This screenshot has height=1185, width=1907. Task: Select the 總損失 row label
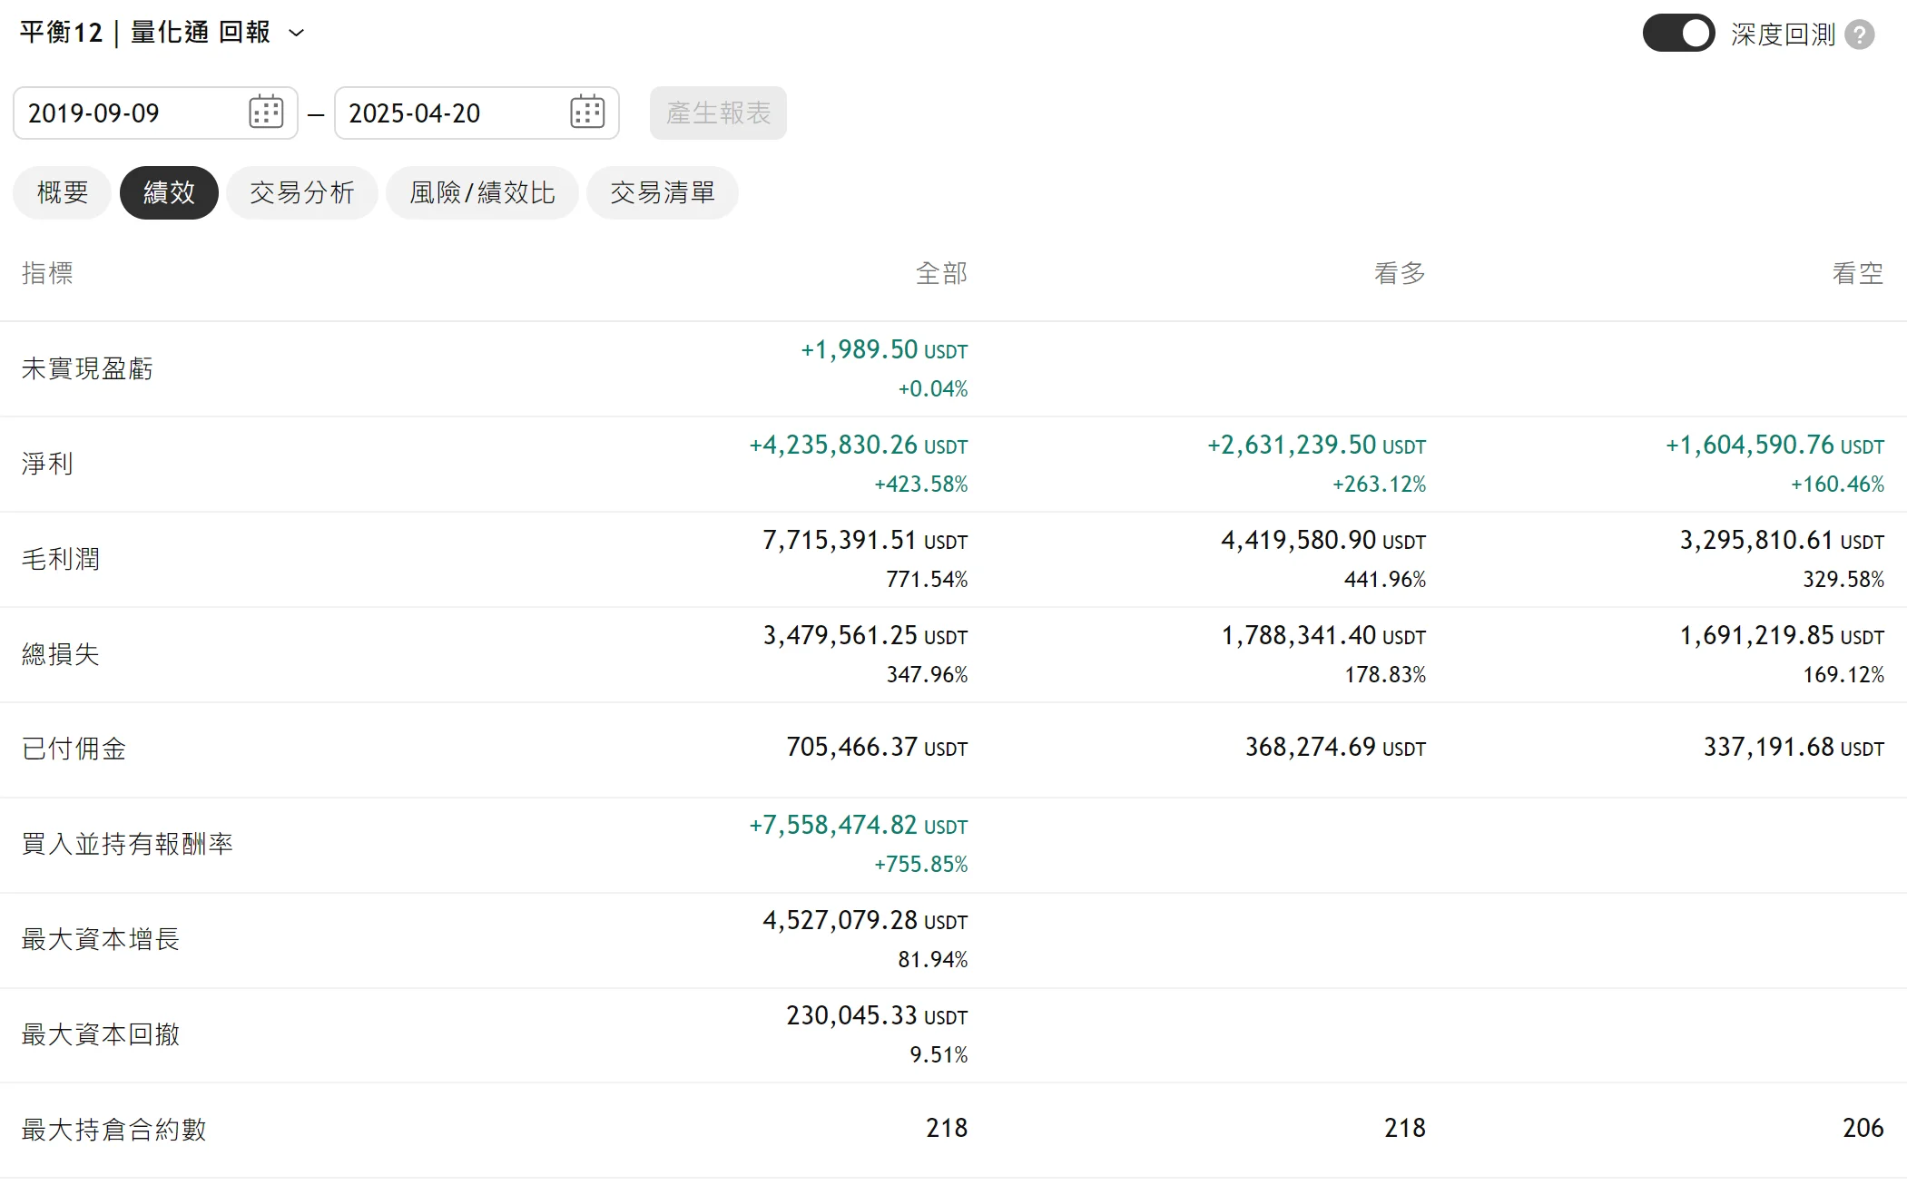(x=61, y=654)
